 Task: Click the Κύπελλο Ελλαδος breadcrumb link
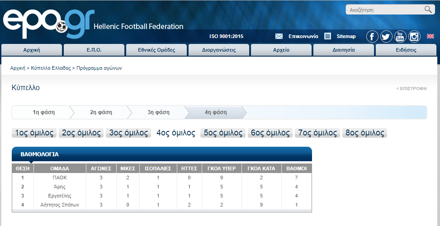(51, 68)
